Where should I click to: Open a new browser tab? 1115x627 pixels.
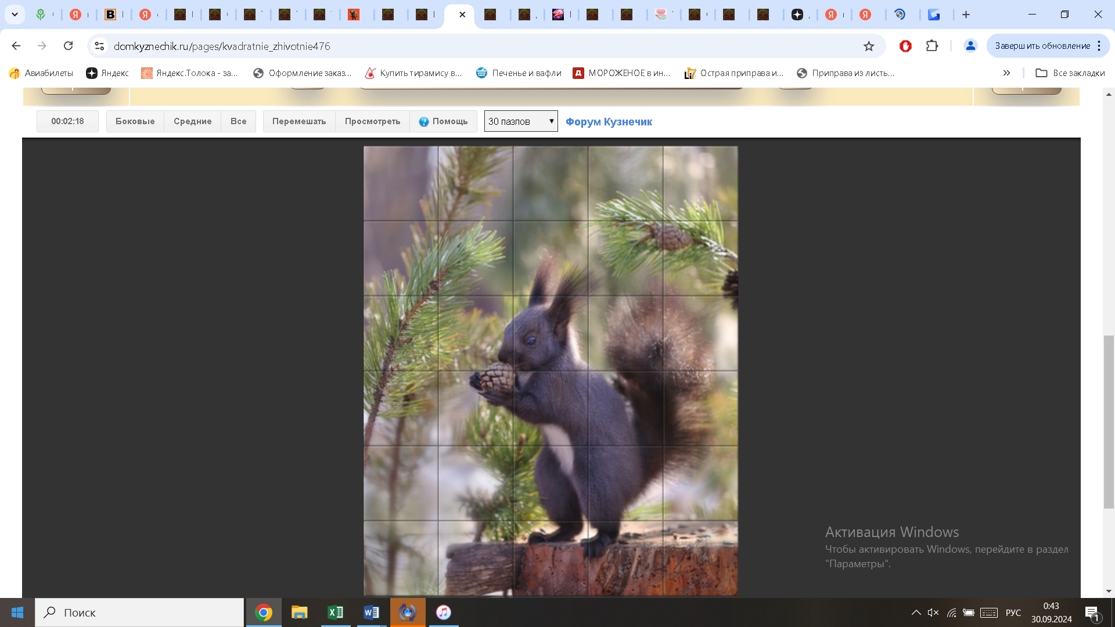point(966,15)
